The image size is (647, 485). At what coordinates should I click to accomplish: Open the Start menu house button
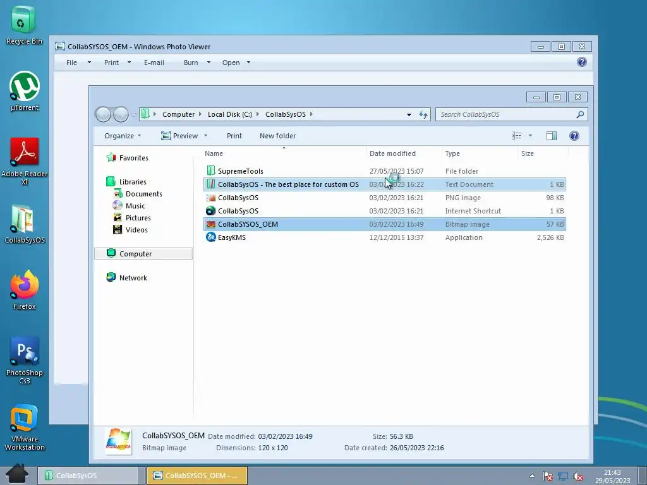point(17,474)
